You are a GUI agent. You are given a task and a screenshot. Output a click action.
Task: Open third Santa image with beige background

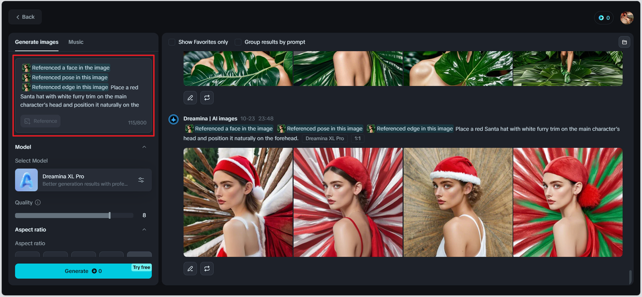coord(458,202)
